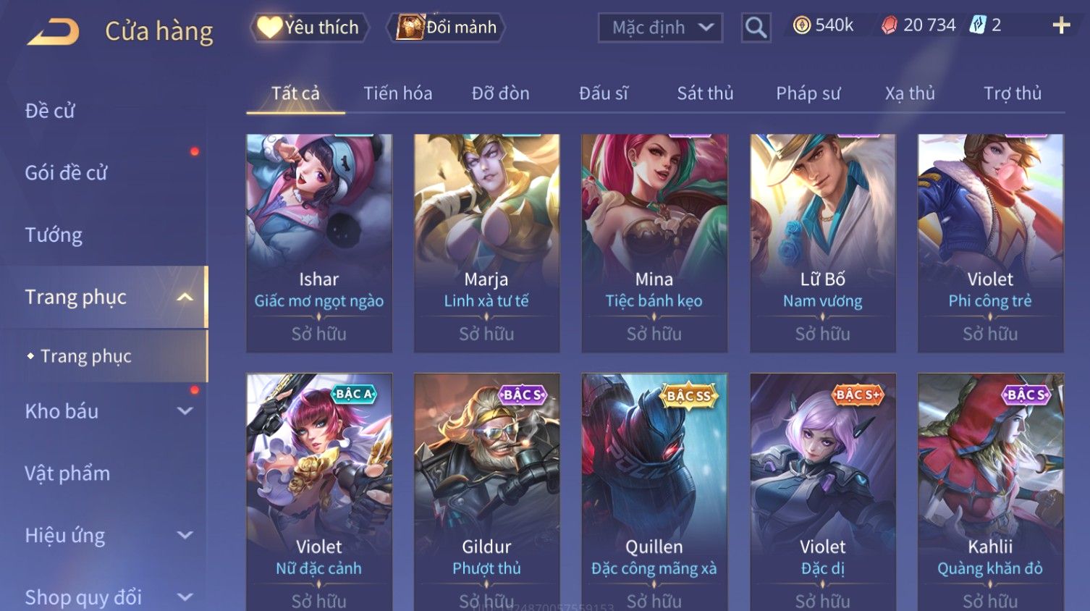Open Đổi mảnh chest icon button
Image resolution: width=1090 pixels, height=611 pixels.
tap(446, 28)
